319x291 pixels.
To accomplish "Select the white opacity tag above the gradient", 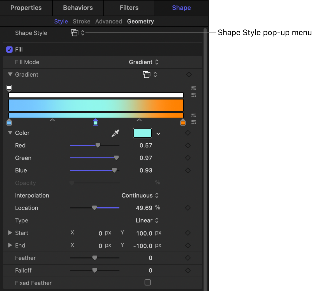I will 9,88.
